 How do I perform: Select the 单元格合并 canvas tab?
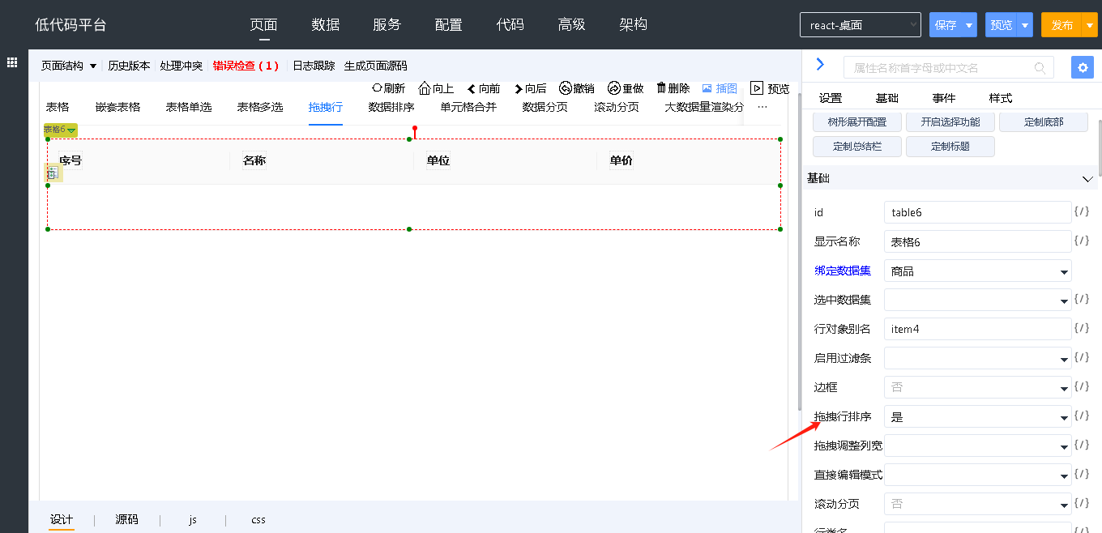(468, 107)
